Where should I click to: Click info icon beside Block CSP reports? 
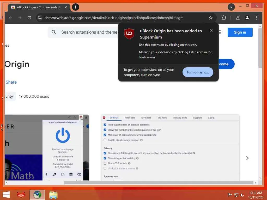pyautogui.click(x=129, y=163)
